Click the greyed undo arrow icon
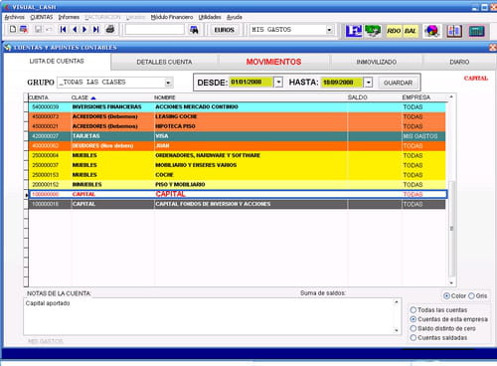Screen dimensions: 497x366 point(49,30)
